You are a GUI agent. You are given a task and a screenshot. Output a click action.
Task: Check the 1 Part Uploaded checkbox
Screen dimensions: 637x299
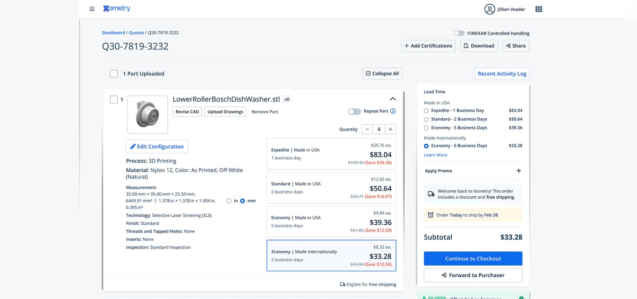coord(114,74)
